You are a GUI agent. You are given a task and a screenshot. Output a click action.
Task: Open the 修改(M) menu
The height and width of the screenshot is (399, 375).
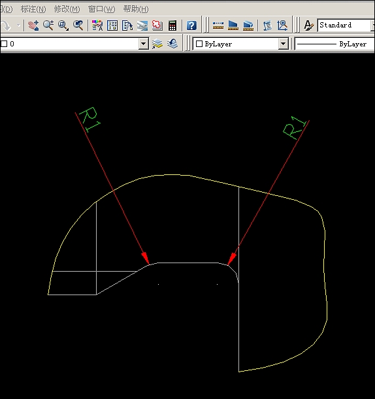click(67, 9)
